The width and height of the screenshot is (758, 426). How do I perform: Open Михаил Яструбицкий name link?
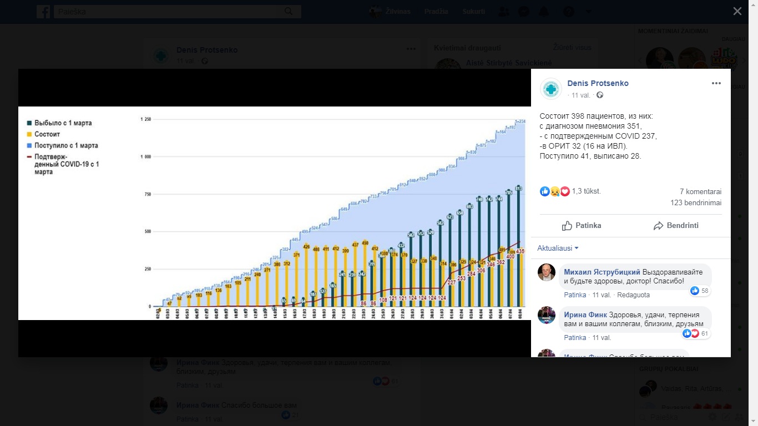[602, 272]
